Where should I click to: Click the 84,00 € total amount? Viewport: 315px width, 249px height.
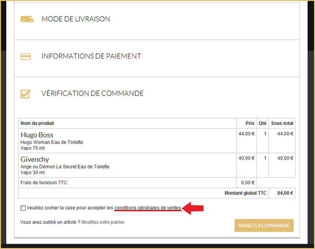click(x=285, y=193)
